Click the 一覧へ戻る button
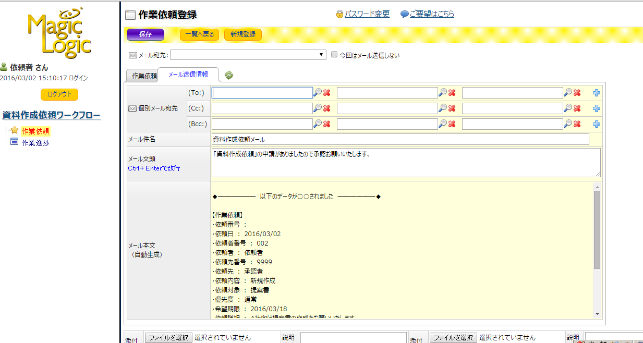 pyautogui.click(x=199, y=34)
